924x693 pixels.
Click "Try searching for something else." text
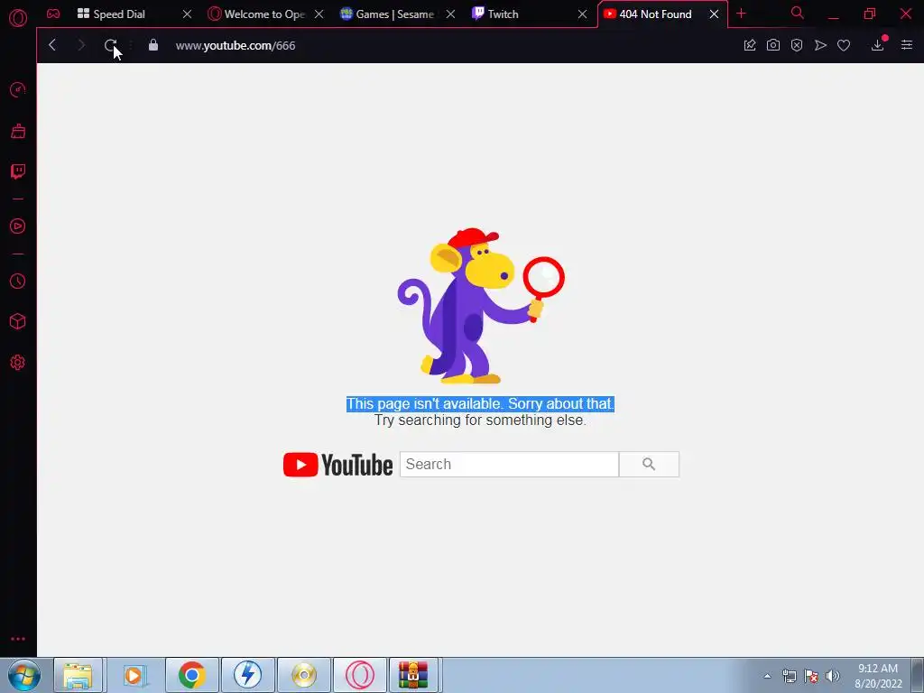tap(480, 420)
